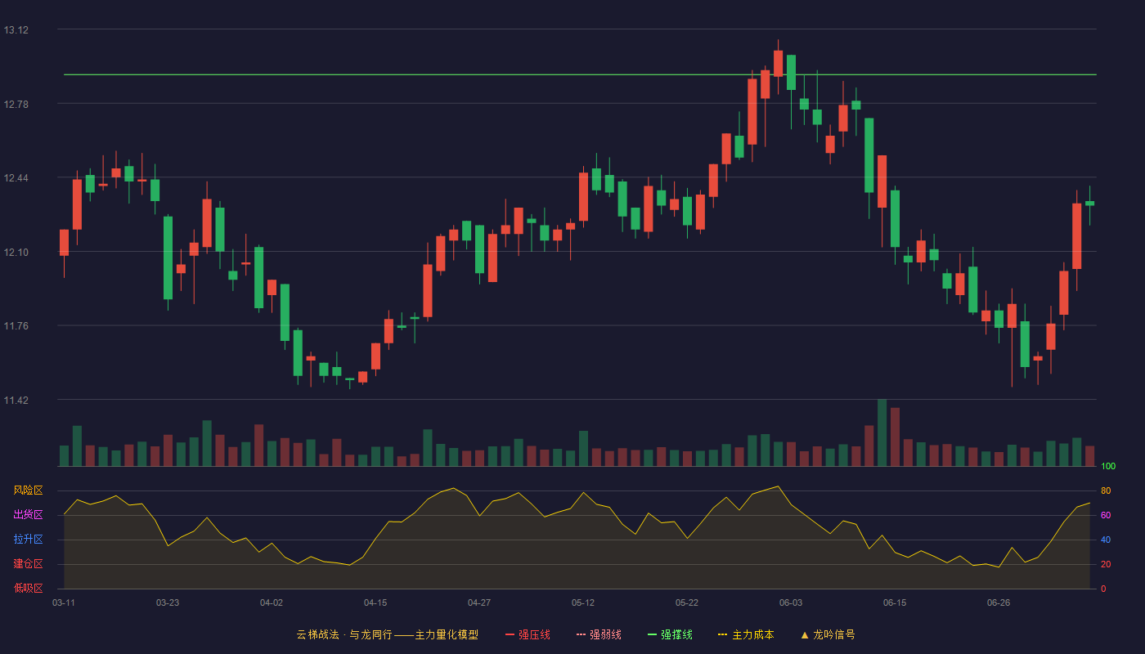Select the 05-12 date label
This screenshot has width=1145, height=654.
click(x=583, y=602)
